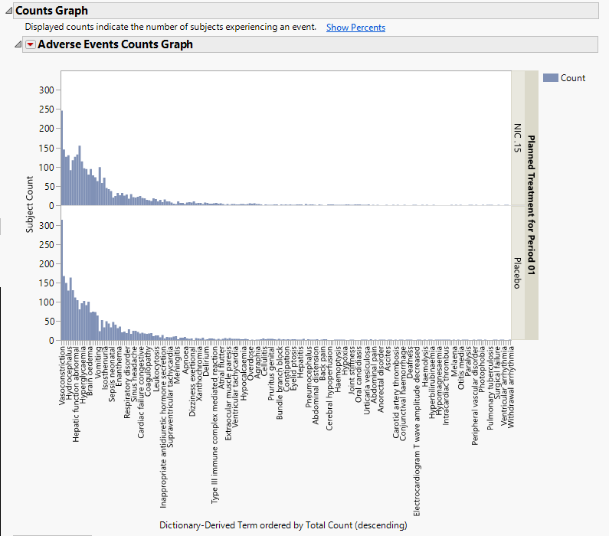The height and width of the screenshot is (536, 609).
Task: Click the Carotid artery thrombosis label
Action: click(x=396, y=392)
